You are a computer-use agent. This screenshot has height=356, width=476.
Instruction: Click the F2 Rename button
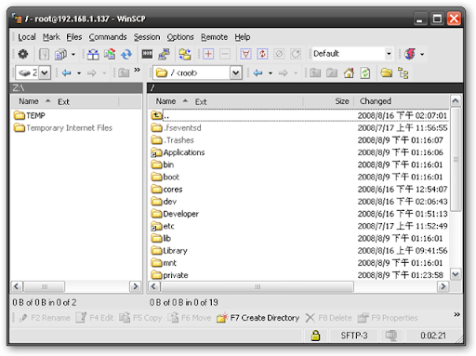tap(45, 318)
